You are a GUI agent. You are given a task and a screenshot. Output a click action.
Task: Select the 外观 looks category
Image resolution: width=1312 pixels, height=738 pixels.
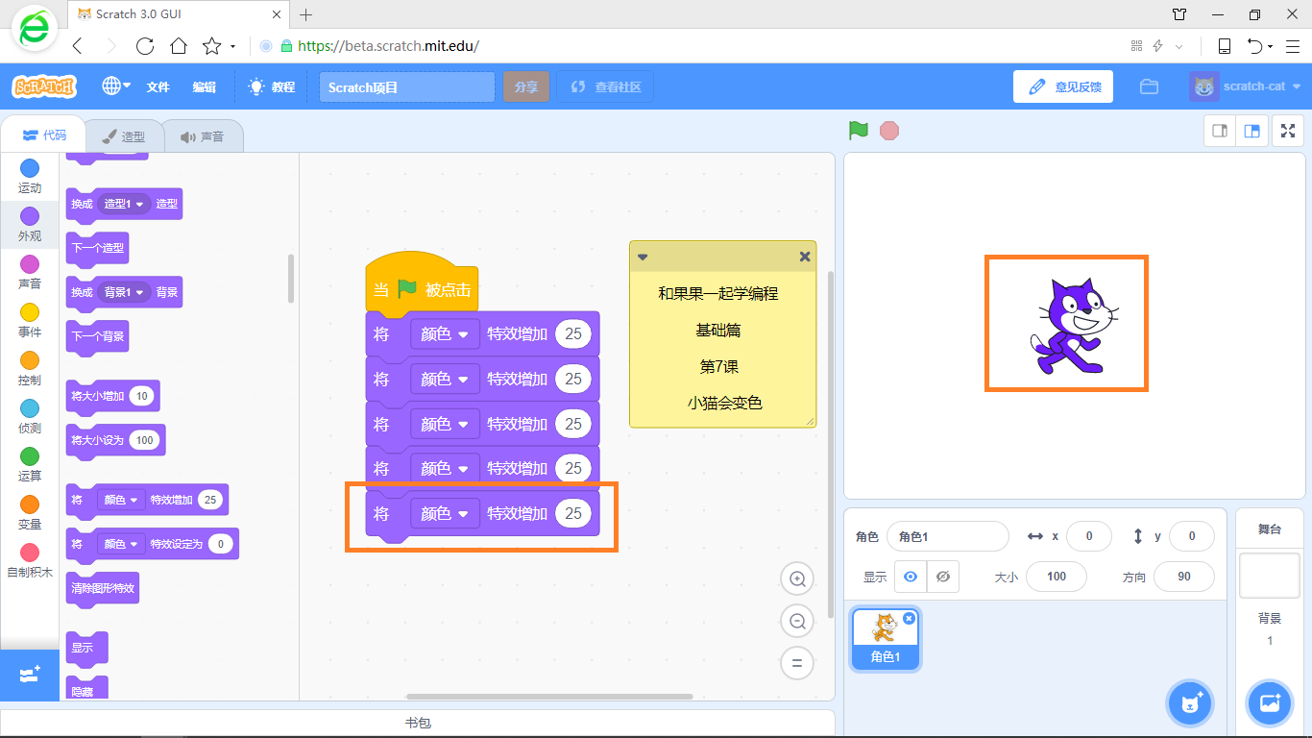(30, 225)
